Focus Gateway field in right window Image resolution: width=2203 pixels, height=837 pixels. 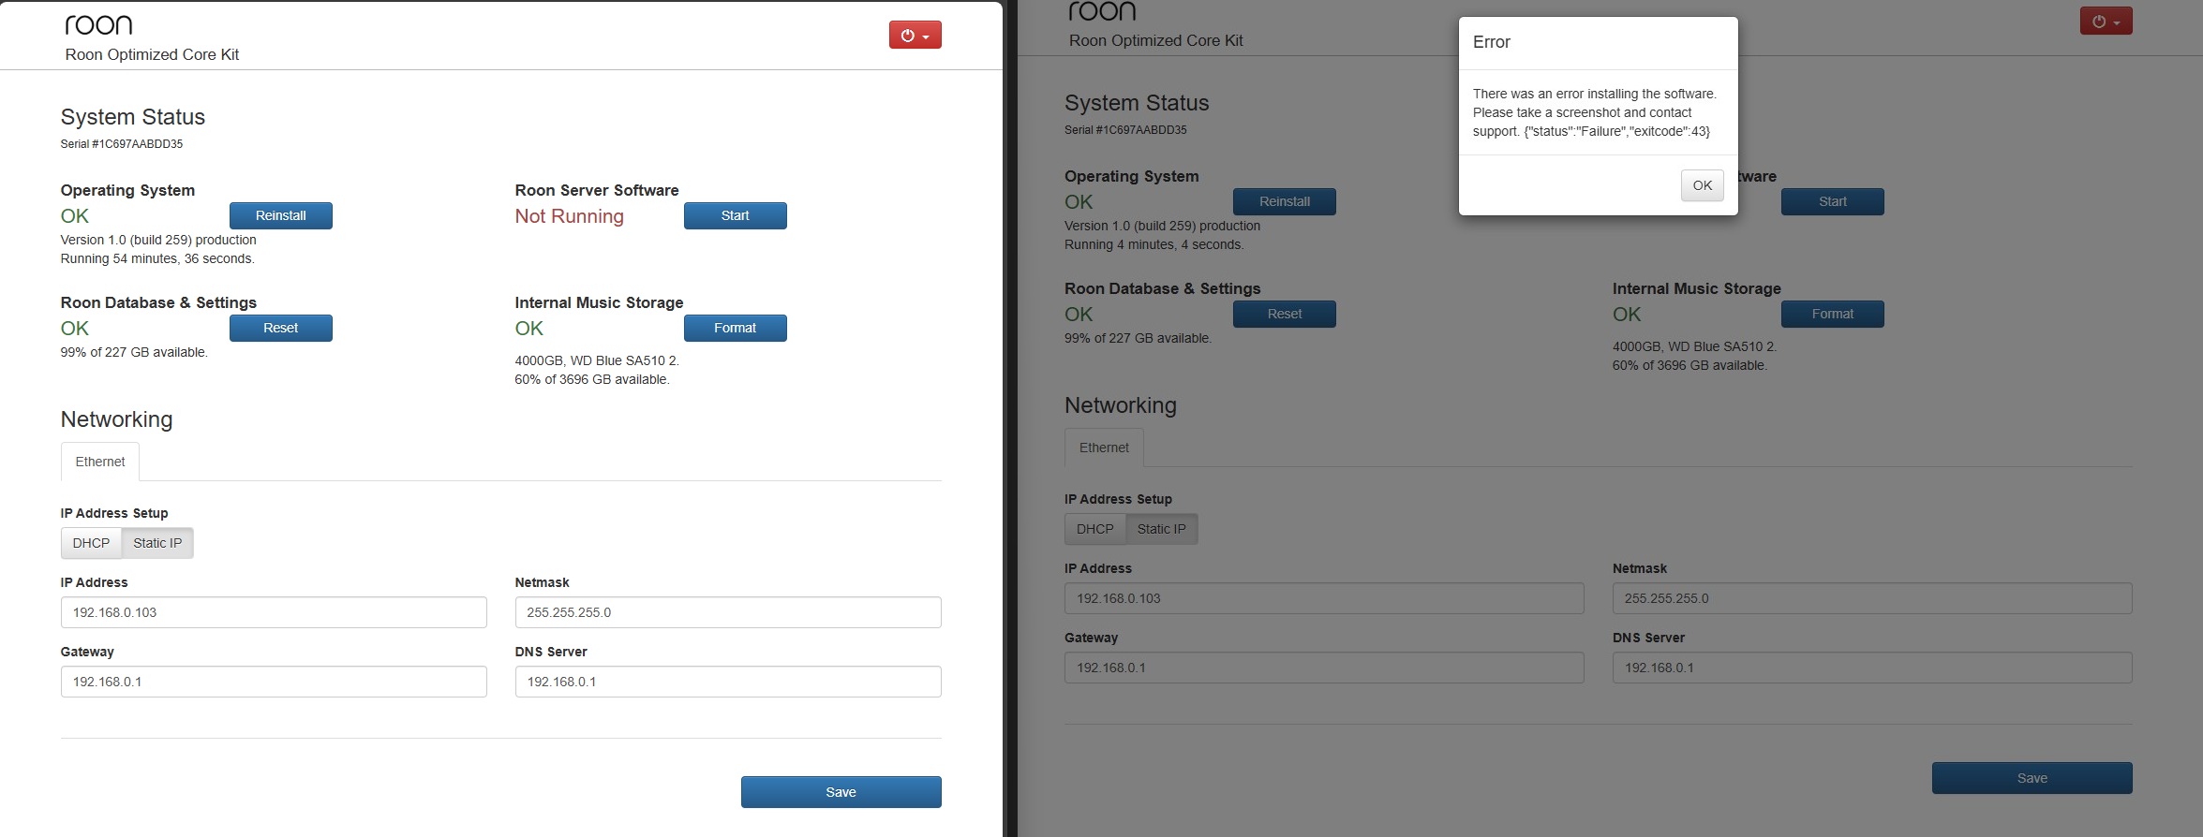tap(1324, 668)
